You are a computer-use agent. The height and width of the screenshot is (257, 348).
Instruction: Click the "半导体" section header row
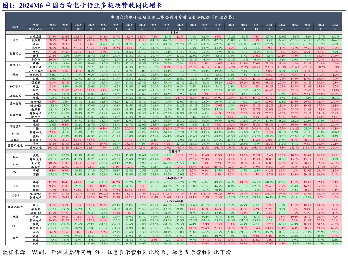click(173, 32)
